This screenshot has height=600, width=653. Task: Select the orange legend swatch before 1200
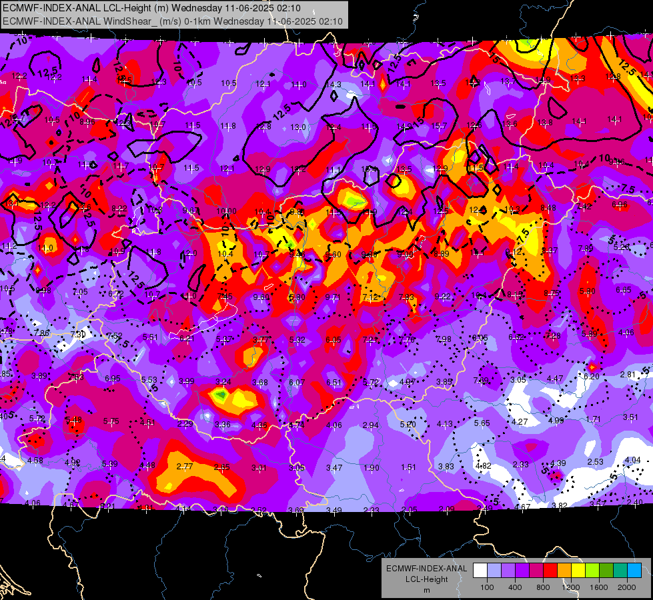pos(564,571)
